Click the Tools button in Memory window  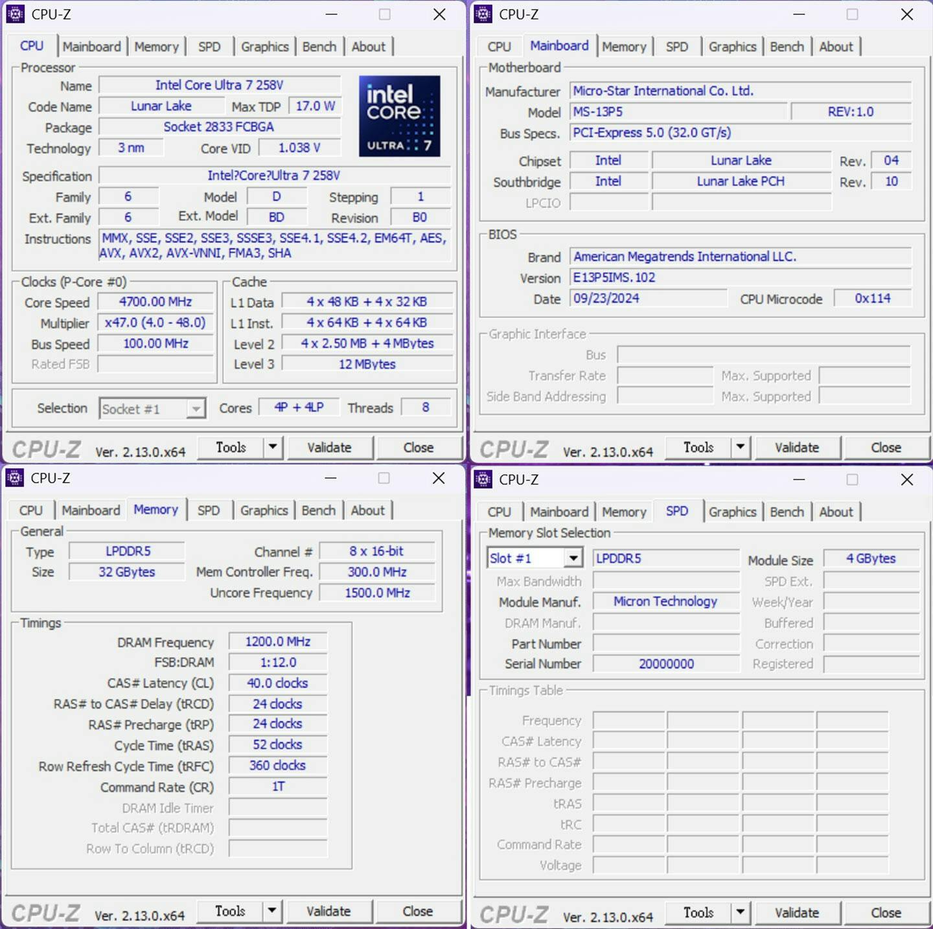pos(230,911)
